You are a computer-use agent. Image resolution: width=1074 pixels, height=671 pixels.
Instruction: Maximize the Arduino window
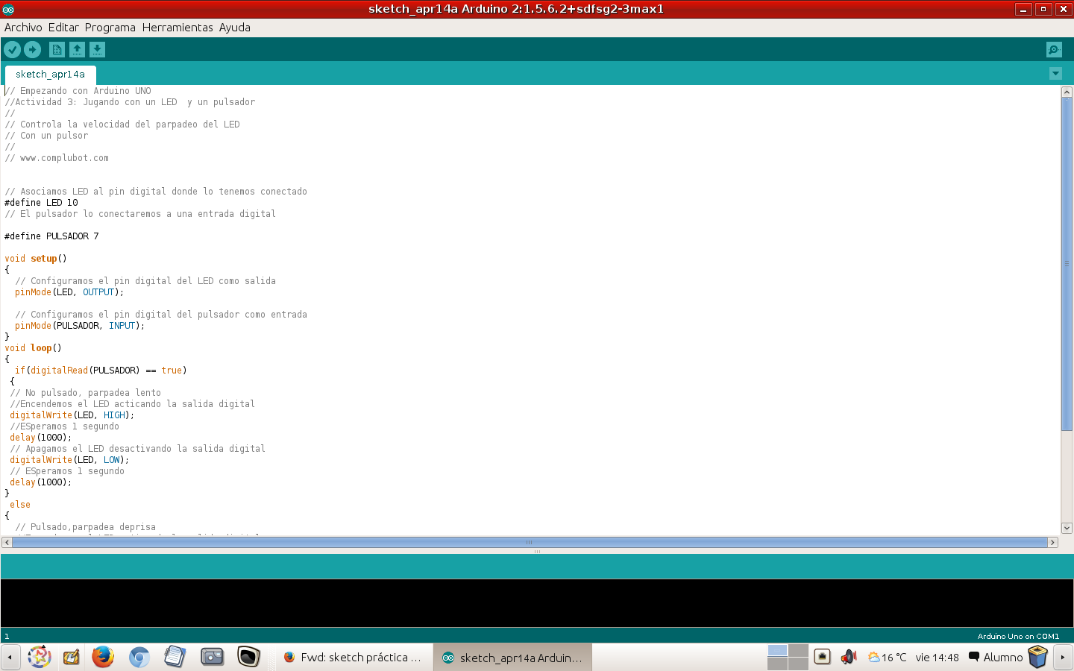1043,9
